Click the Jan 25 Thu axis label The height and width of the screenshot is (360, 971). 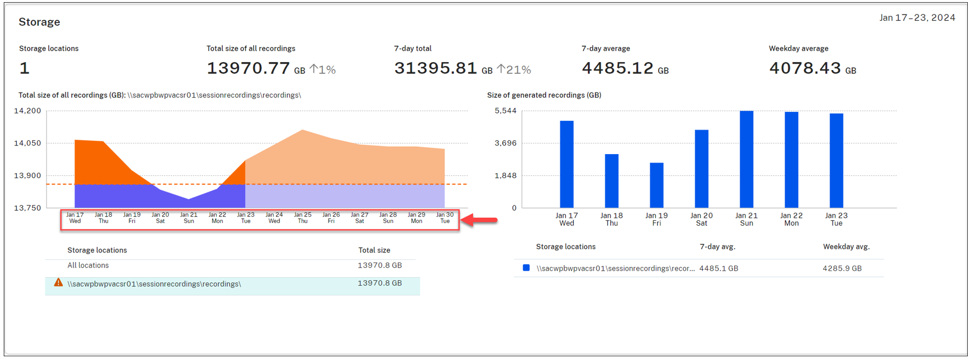[303, 218]
